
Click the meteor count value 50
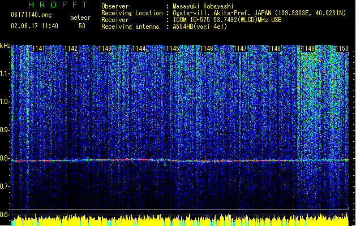(x=82, y=26)
